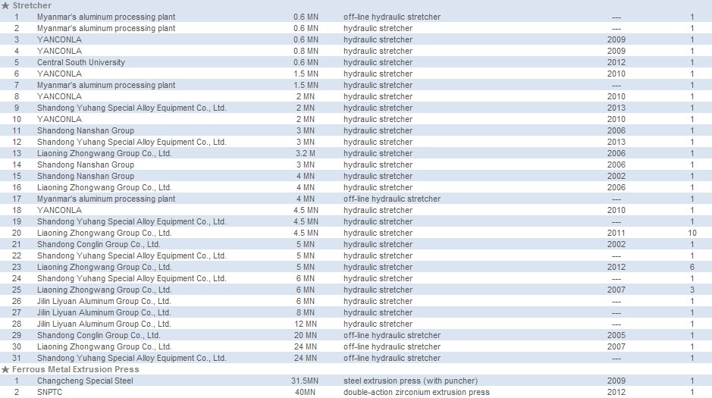Click the star icon beside Stretcher heading
The height and width of the screenshot is (398, 712).
click(5, 5)
